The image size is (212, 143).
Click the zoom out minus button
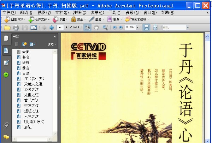tap(114, 28)
